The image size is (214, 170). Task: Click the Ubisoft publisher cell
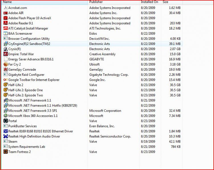pos(94,64)
